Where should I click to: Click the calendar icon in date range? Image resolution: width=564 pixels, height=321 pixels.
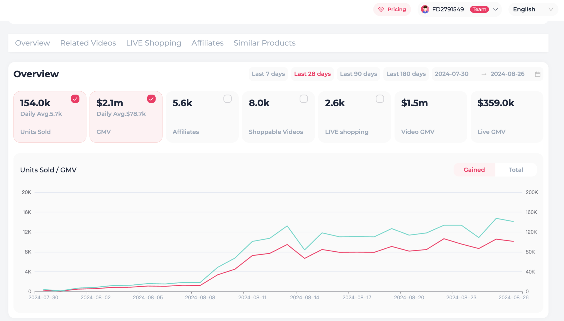click(538, 74)
